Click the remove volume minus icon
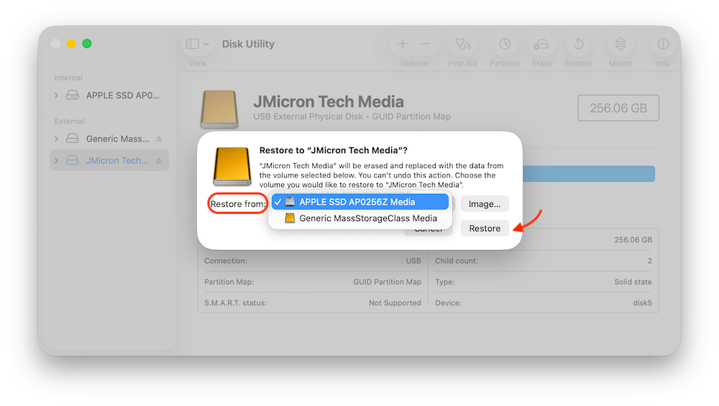This screenshot has height=406, width=719. pos(426,45)
